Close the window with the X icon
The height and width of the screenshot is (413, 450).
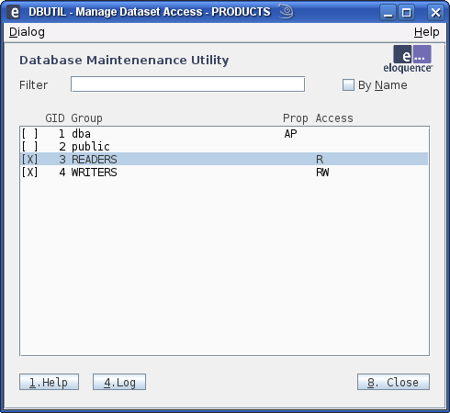[435, 13]
